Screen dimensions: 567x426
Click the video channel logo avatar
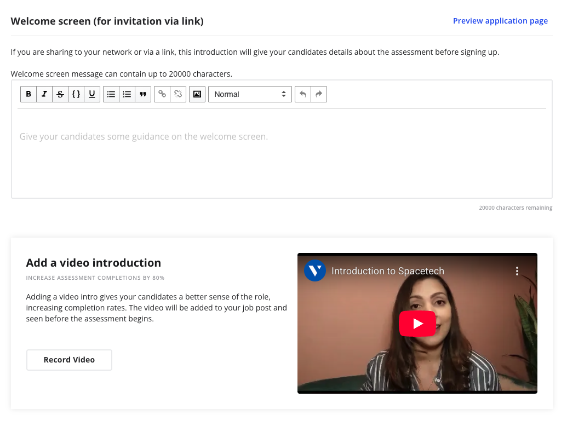(315, 270)
